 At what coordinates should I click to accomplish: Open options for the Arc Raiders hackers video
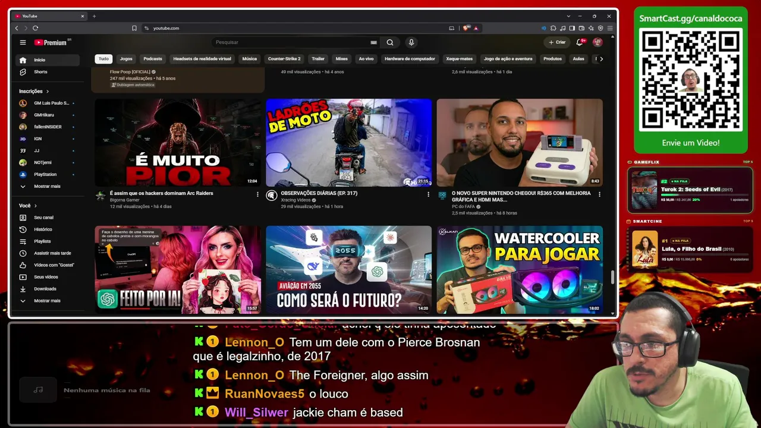click(x=257, y=194)
